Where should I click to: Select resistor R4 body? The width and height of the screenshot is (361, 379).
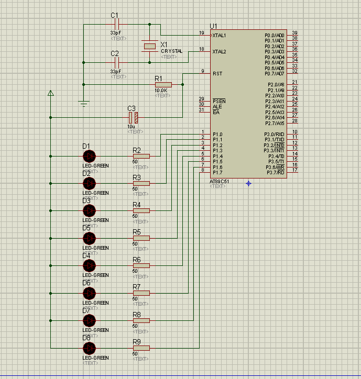pyautogui.click(x=141, y=211)
